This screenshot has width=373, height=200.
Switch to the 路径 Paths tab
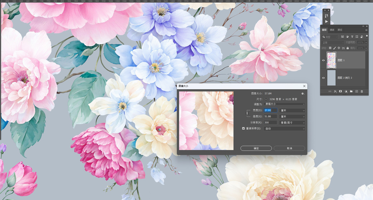click(340, 30)
